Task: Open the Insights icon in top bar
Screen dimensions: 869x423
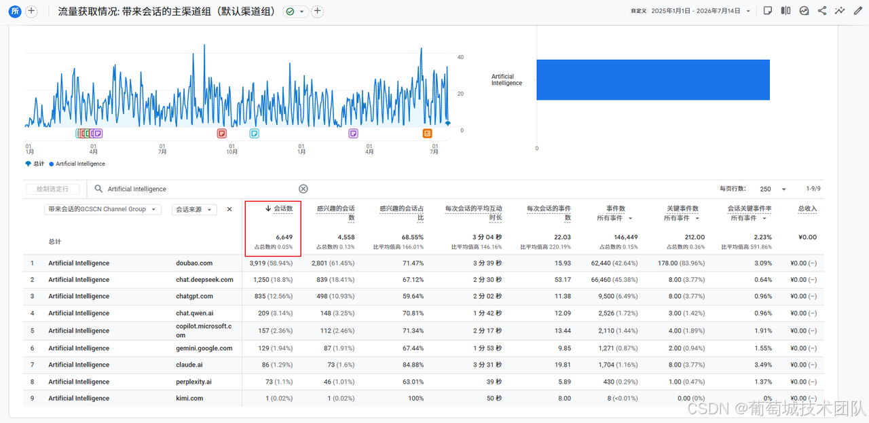Action: pos(804,11)
